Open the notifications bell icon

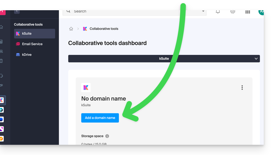(x=218, y=12)
